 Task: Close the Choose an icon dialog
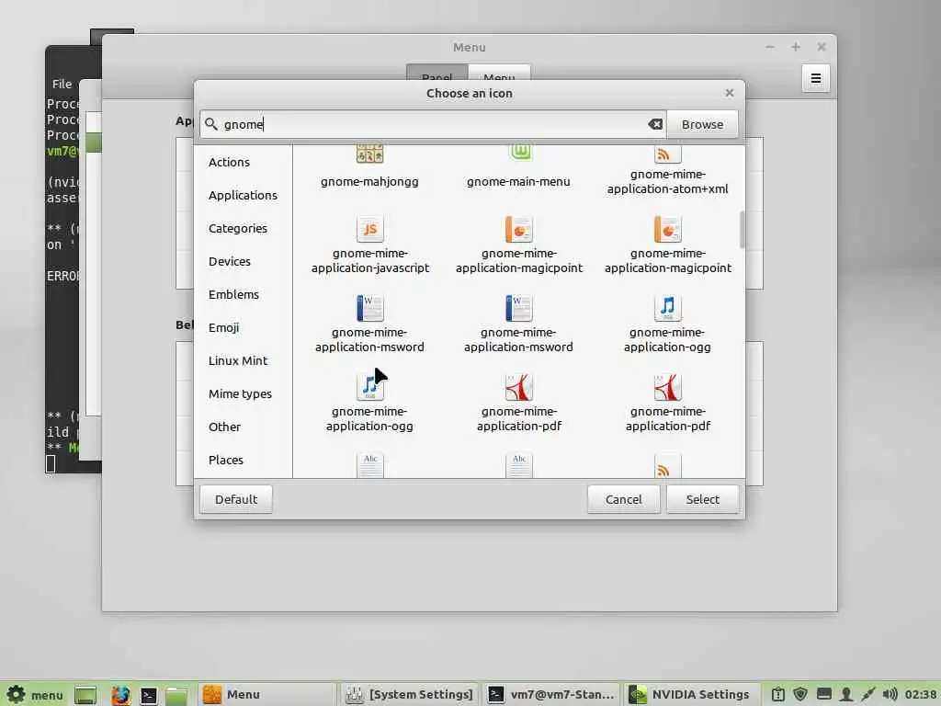(729, 93)
